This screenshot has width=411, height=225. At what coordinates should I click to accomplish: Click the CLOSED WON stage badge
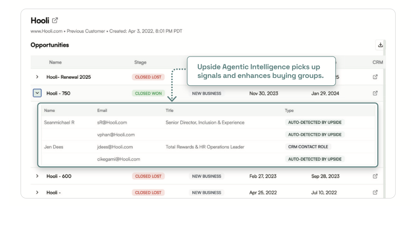click(148, 93)
